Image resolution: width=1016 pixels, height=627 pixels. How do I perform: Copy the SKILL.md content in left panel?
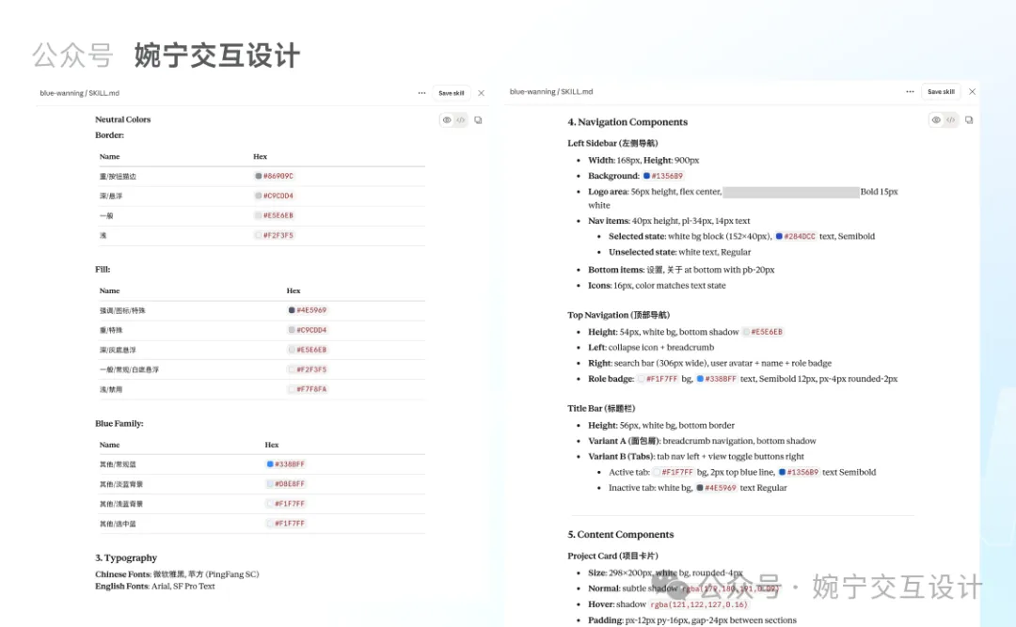click(478, 120)
